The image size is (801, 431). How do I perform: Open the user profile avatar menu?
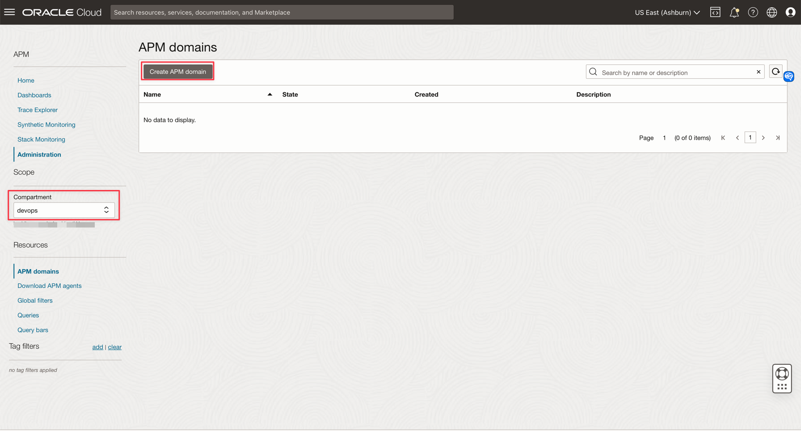(x=790, y=13)
